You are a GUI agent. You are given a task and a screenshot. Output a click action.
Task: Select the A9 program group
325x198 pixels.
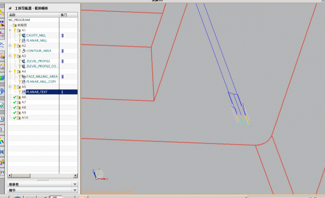tap(24, 113)
